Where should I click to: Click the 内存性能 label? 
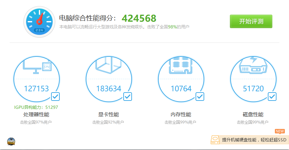pyautogui.click(x=181, y=115)
